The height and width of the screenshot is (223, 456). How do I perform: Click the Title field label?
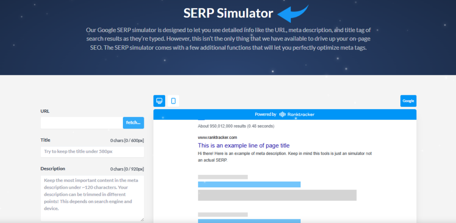pos(45,140)
